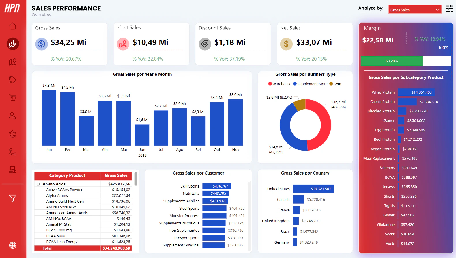Select the Alpha Amino table row
456x258 pixels.
point(83,196)
